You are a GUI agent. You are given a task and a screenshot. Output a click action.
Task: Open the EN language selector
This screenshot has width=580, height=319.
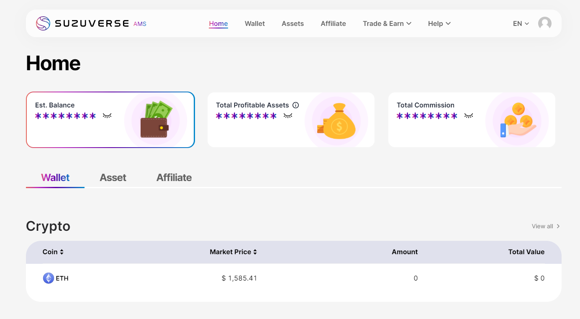click(521, 23)
